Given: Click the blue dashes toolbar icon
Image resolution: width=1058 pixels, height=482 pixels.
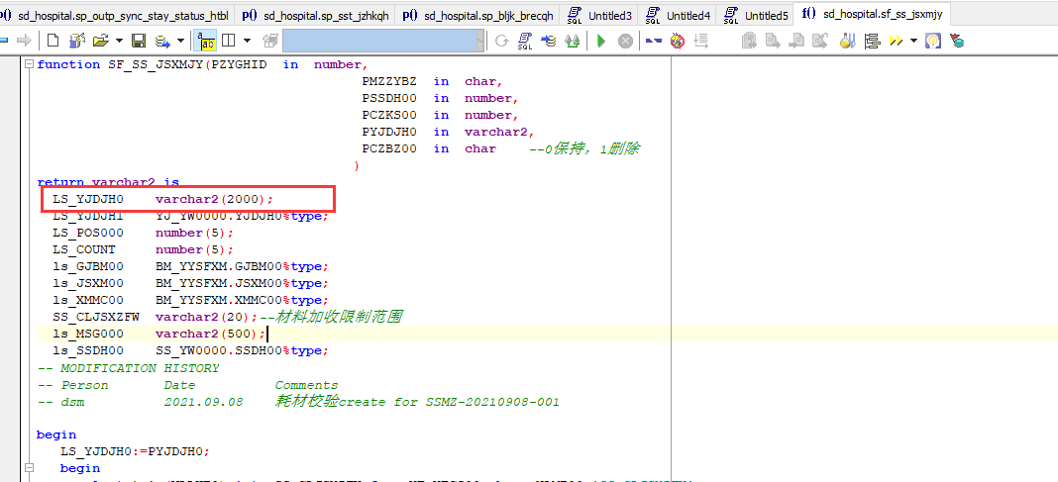Looking at the screenshot, I should 653,42.
